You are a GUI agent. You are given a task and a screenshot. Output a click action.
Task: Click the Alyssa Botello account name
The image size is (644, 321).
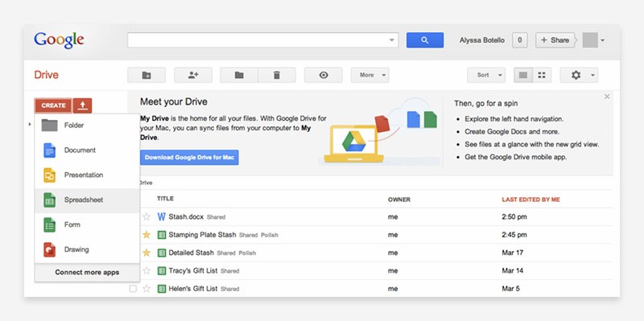tap(482, 40)
